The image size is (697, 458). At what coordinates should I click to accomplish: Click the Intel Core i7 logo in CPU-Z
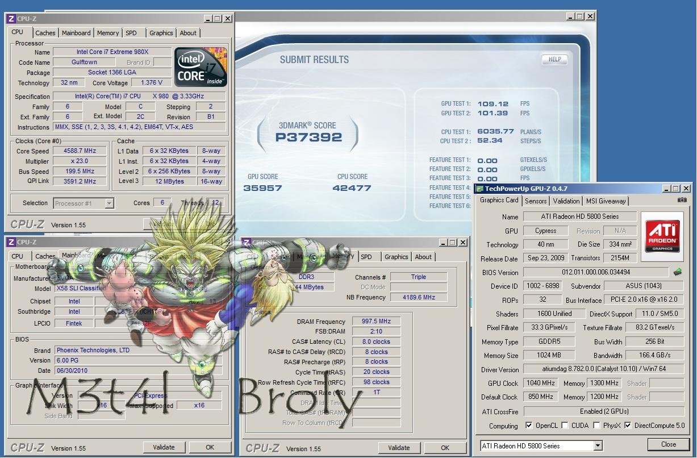pyautogui.click(x=201, y=66)
